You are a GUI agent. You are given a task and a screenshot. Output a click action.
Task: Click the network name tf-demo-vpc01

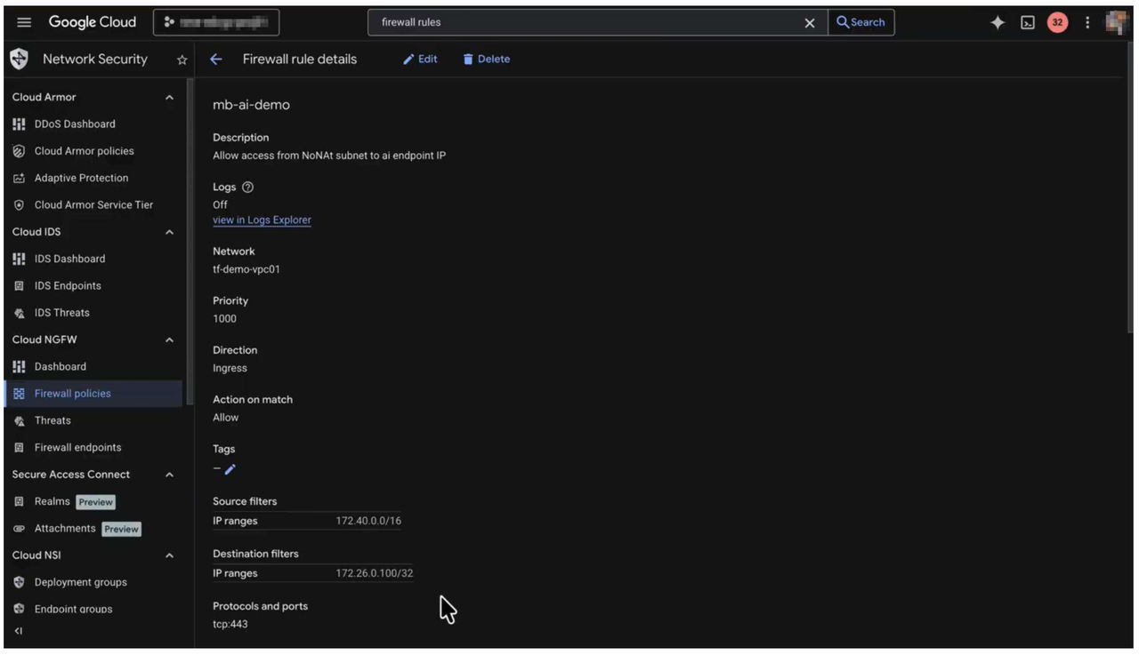point(246,269)
